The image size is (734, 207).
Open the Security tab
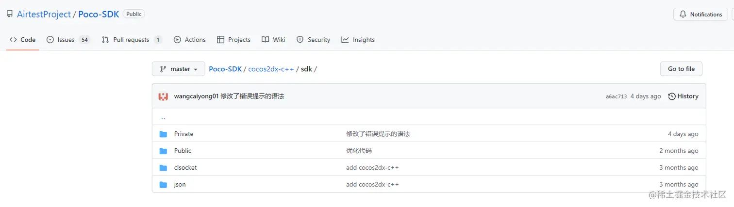click(313, 40)
